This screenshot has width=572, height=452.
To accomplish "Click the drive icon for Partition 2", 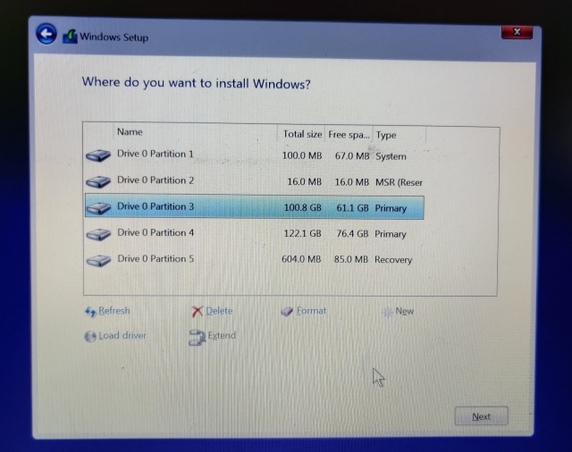I will (98, 181).
